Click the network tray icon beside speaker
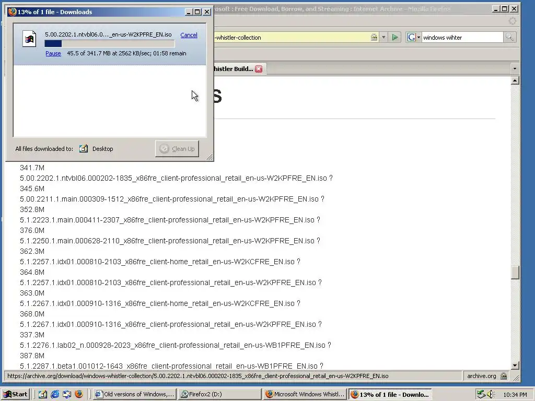 pyautogui.click(x=481, y=394)
